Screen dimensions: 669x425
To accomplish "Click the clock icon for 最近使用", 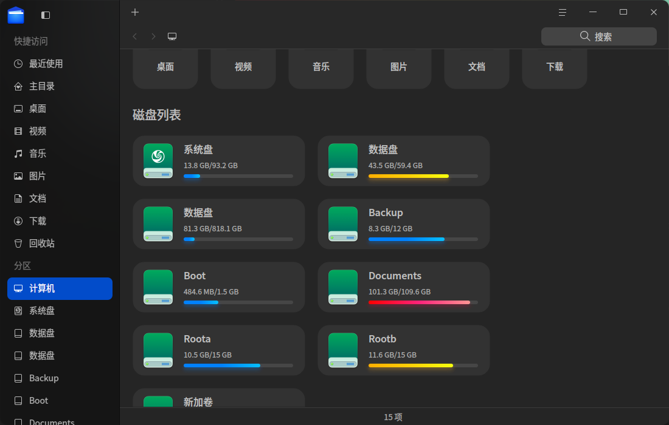I will point(18,64).
